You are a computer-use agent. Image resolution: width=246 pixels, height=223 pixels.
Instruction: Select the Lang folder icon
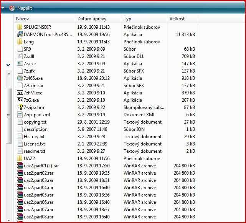20,41
